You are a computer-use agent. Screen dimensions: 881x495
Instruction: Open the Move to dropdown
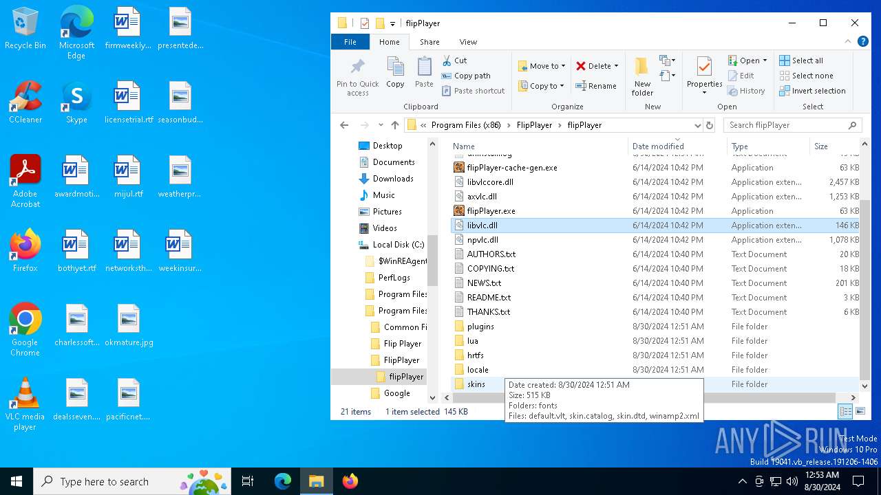(x=542, y=66)
